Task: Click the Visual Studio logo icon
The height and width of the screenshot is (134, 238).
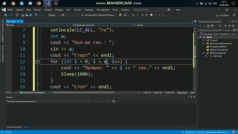Action: click(4, 10)
